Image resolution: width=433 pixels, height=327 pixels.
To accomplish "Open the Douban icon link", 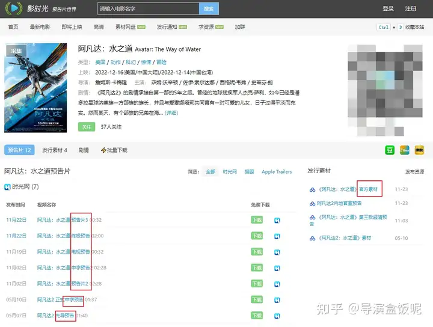I will tap(390, 150).
